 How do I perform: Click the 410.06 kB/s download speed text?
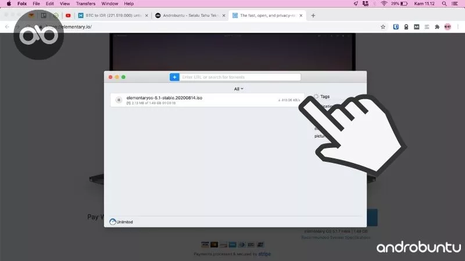point(289,100)
